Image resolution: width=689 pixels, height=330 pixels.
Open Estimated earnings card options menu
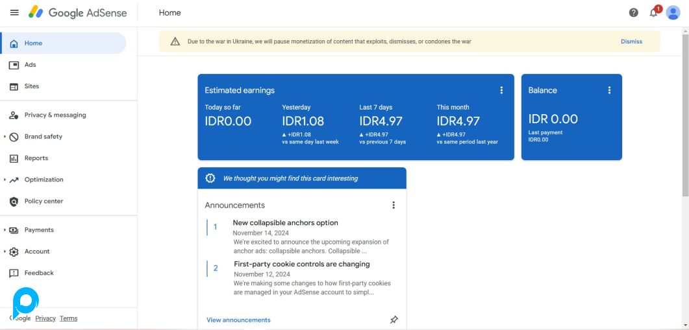pos(501,90)
